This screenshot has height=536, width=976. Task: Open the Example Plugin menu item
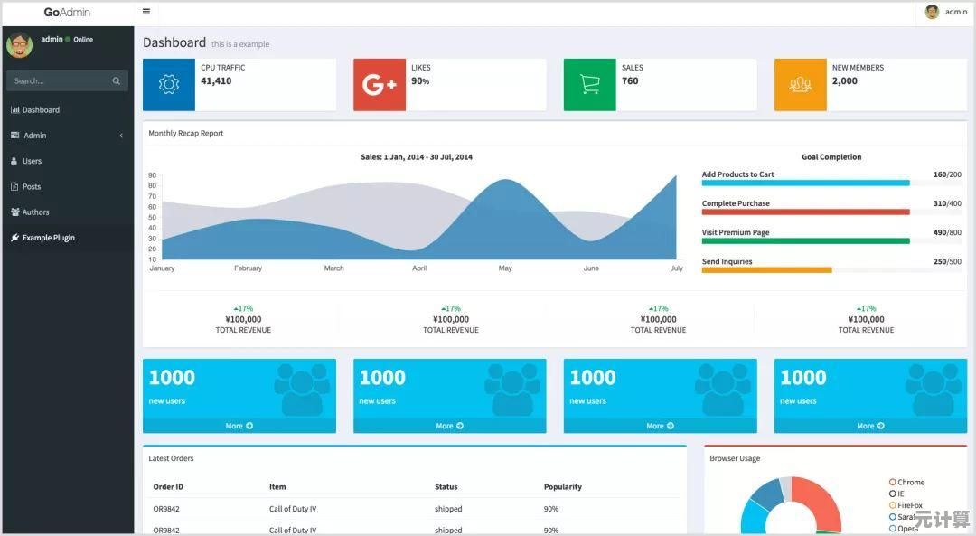point(68,238)
